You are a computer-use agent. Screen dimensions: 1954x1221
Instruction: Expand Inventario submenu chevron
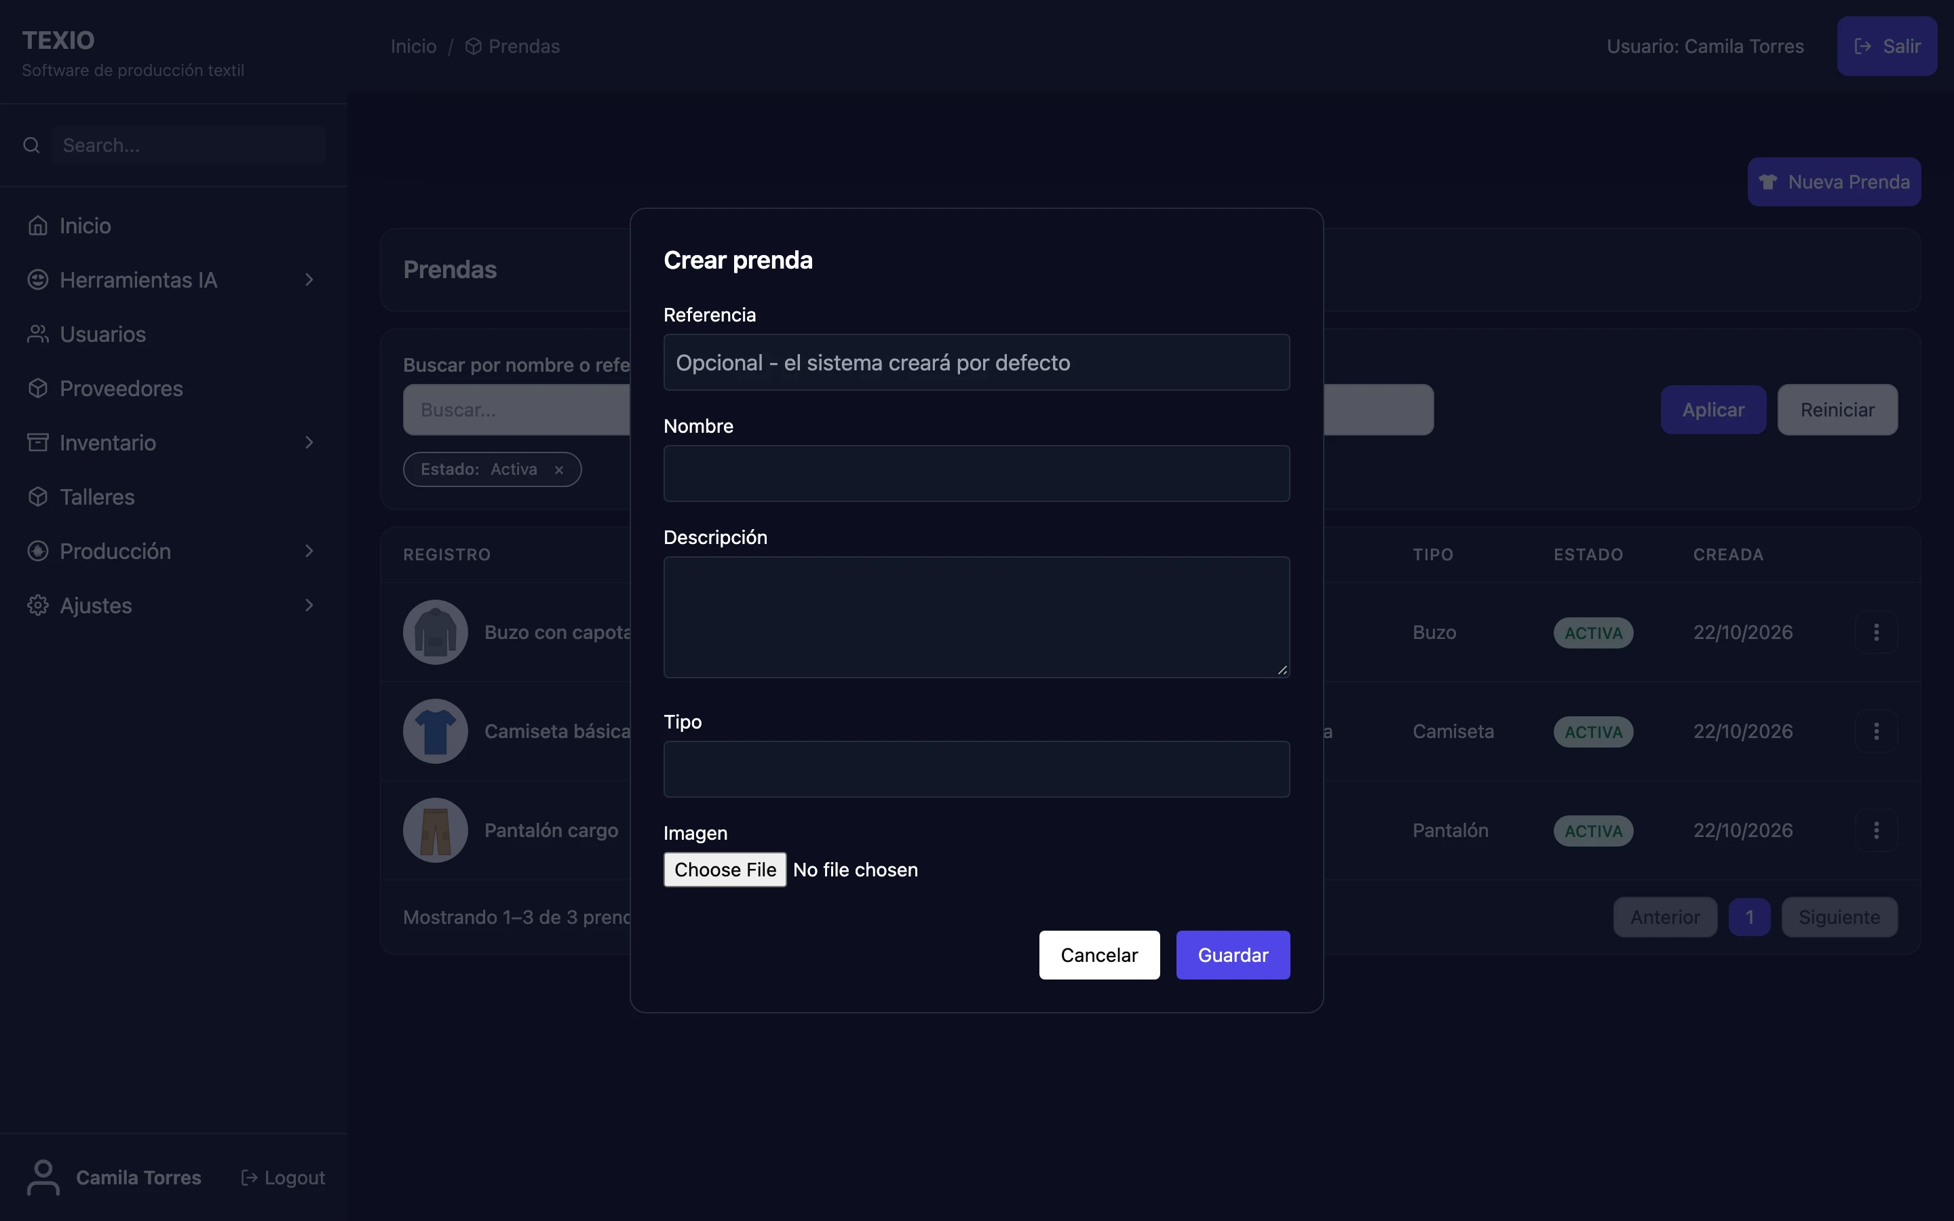[x=309, y=442]
